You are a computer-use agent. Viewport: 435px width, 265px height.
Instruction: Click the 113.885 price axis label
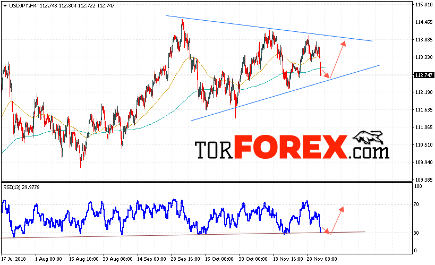(x=424, y=40)
